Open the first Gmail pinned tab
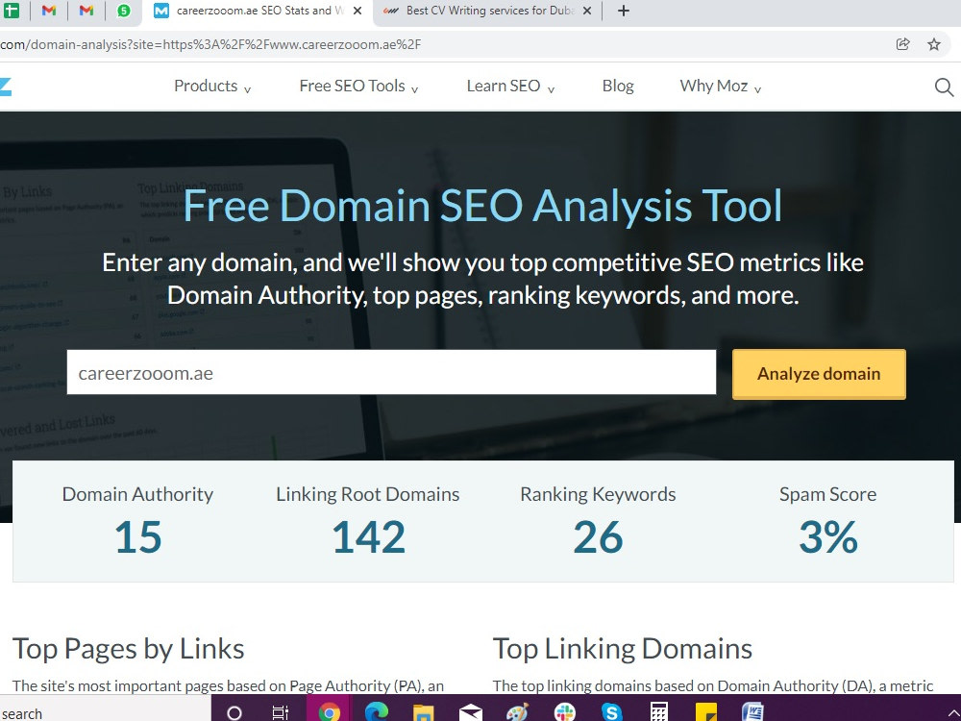 click(x=49, y=11)
